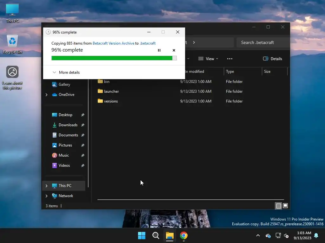
Task: Minimize the 96% complete dialog
Action: [149, 32]
